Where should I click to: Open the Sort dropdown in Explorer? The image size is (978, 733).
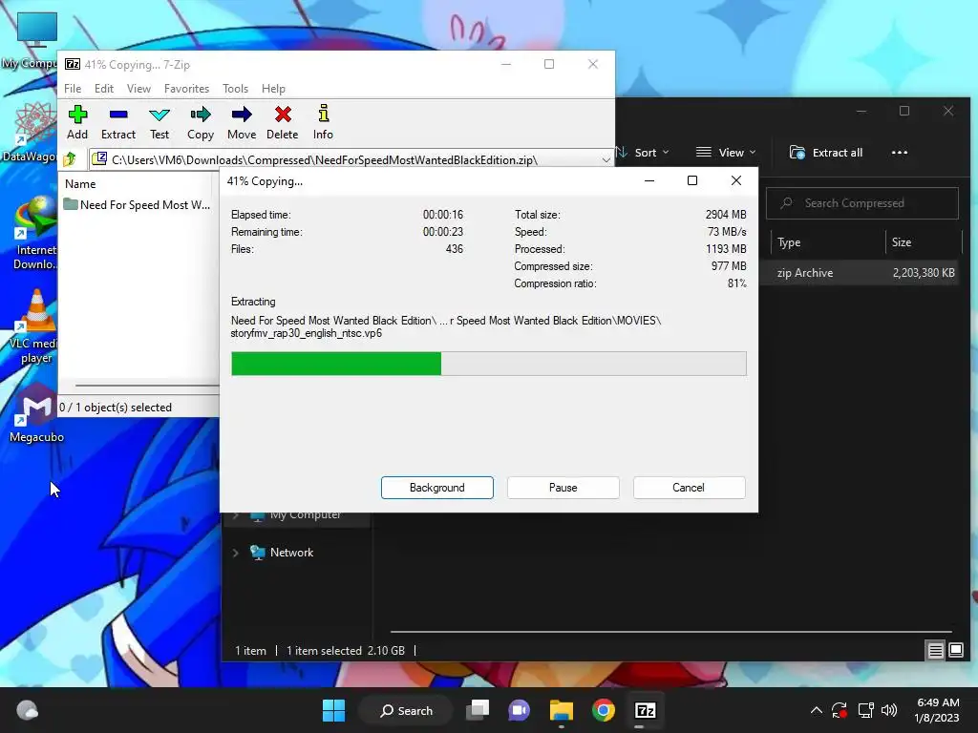(x=643, y=153)
